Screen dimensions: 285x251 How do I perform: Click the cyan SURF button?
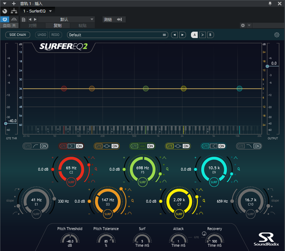(x=214, y=182)
